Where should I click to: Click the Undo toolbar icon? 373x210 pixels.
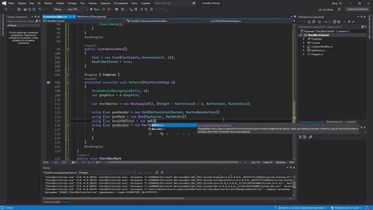pos(40,9)
